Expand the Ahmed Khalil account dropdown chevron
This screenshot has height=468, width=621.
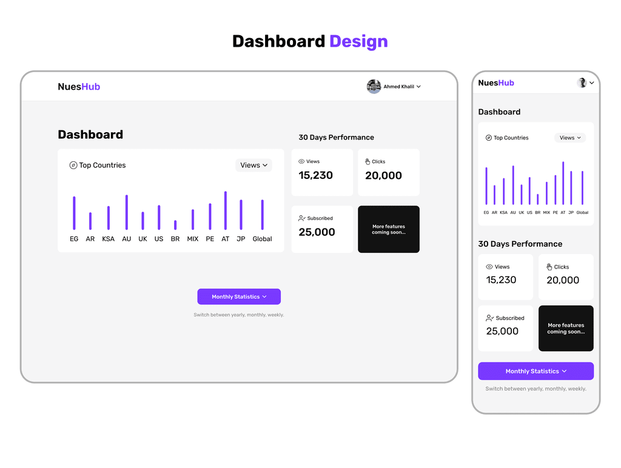(418, 86)
